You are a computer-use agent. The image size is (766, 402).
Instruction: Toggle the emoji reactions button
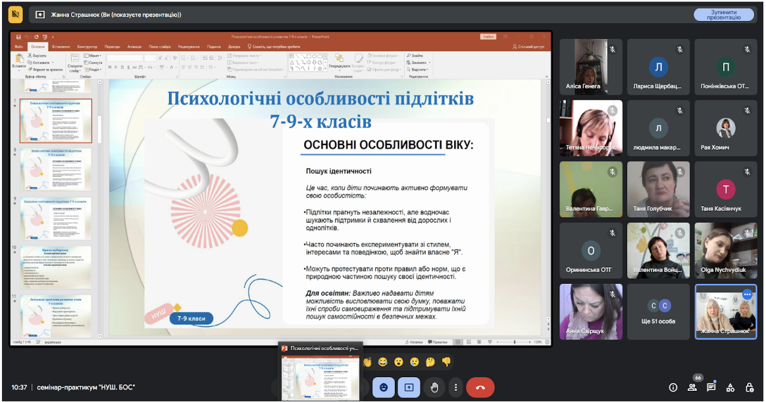point(384,388)
